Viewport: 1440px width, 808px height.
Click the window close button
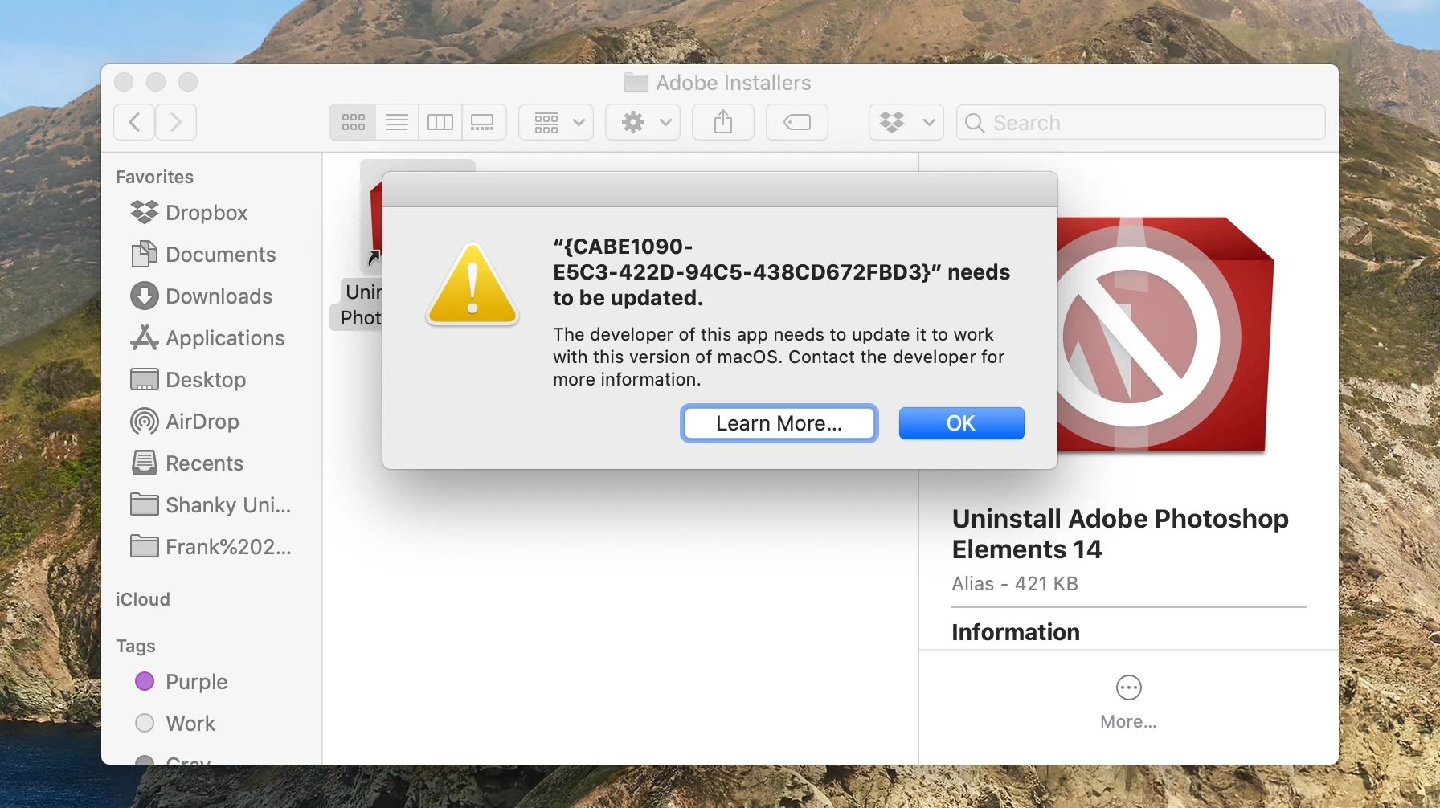pos(124,82)
